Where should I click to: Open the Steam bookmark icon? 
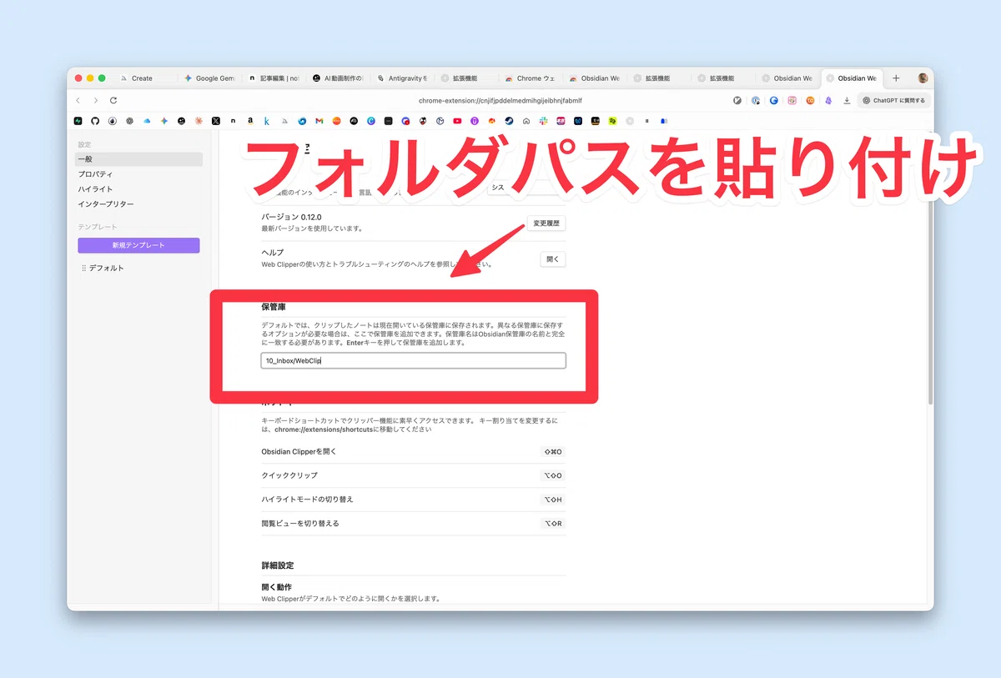pos(509,121)
